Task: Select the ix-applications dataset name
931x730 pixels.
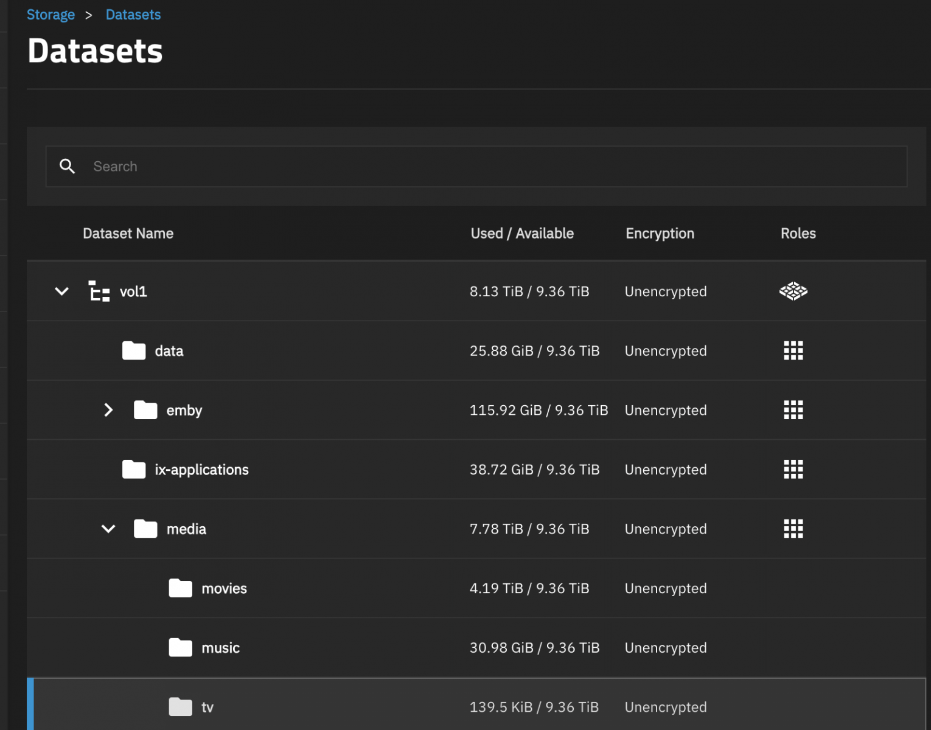Action: 201,470
